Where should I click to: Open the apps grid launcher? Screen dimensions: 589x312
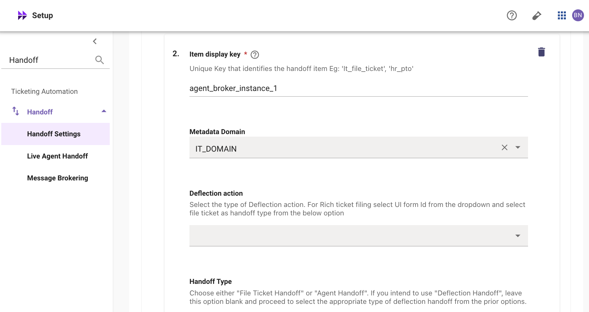(561, 15)
